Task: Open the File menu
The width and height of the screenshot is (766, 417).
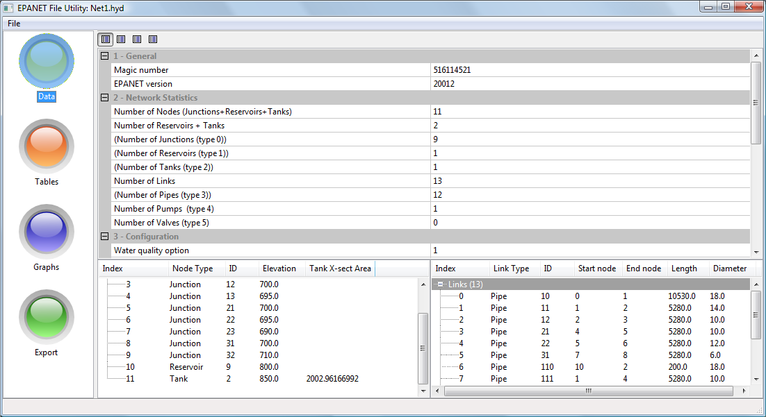Action: pyautogui.click(x=14, y=24)
